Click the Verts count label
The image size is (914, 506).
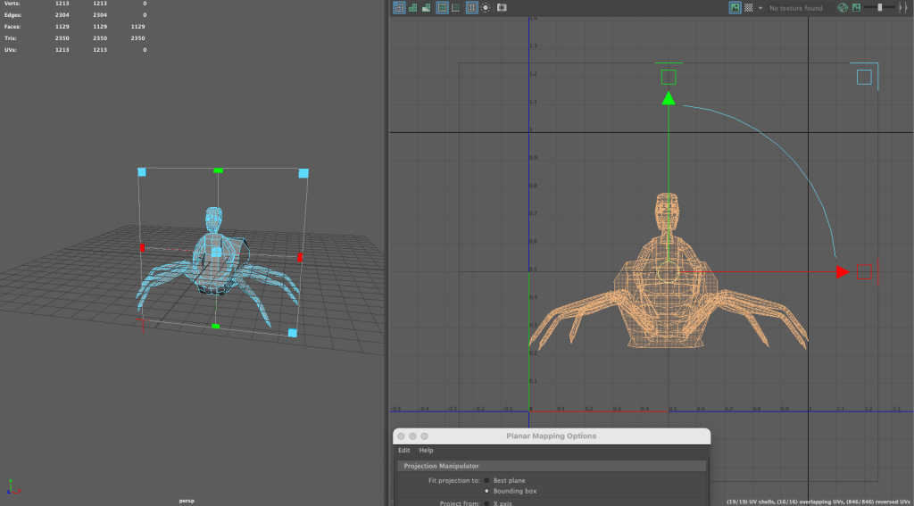click(11, 4)
